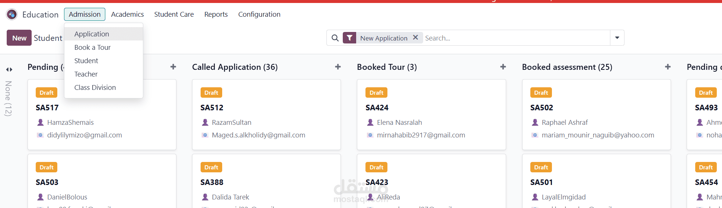Add a card to Booked Tour column
722x208 pixels.
click(x=503, y=67)
